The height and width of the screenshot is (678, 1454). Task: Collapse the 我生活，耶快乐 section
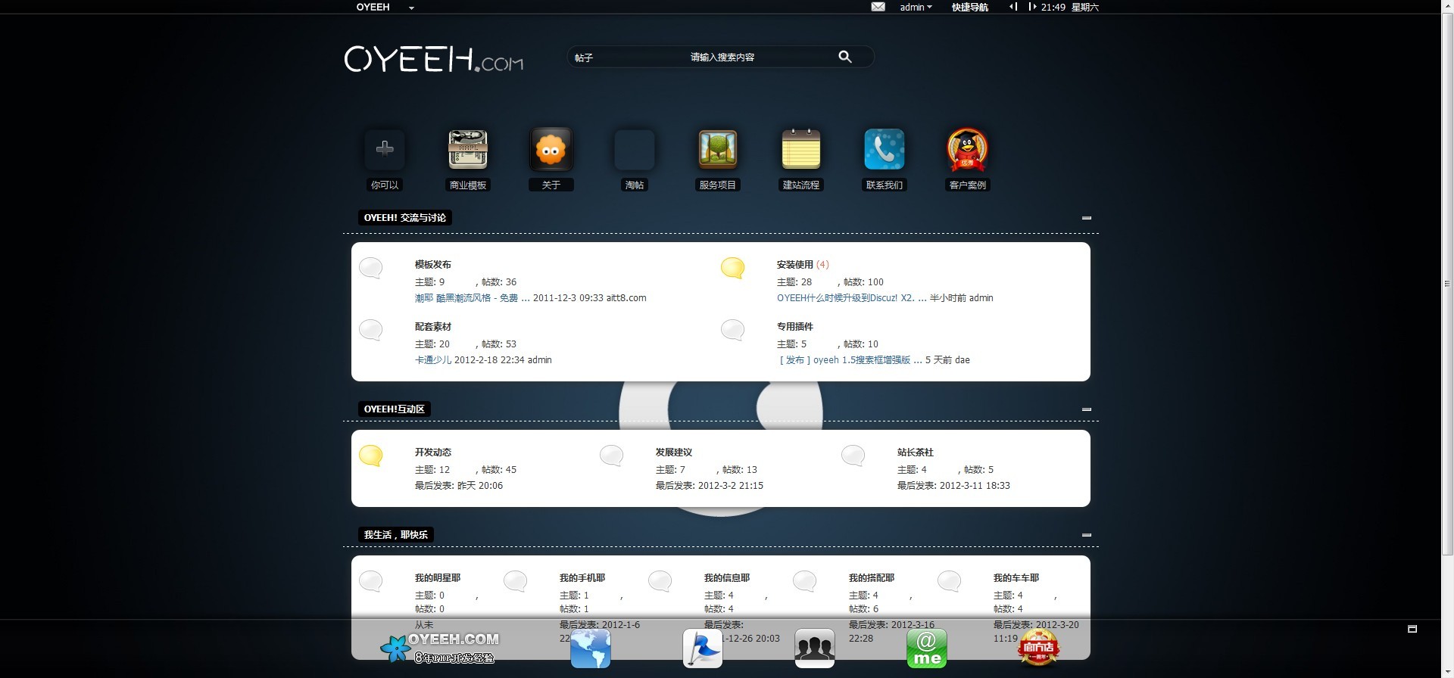tap(1087, 535)
